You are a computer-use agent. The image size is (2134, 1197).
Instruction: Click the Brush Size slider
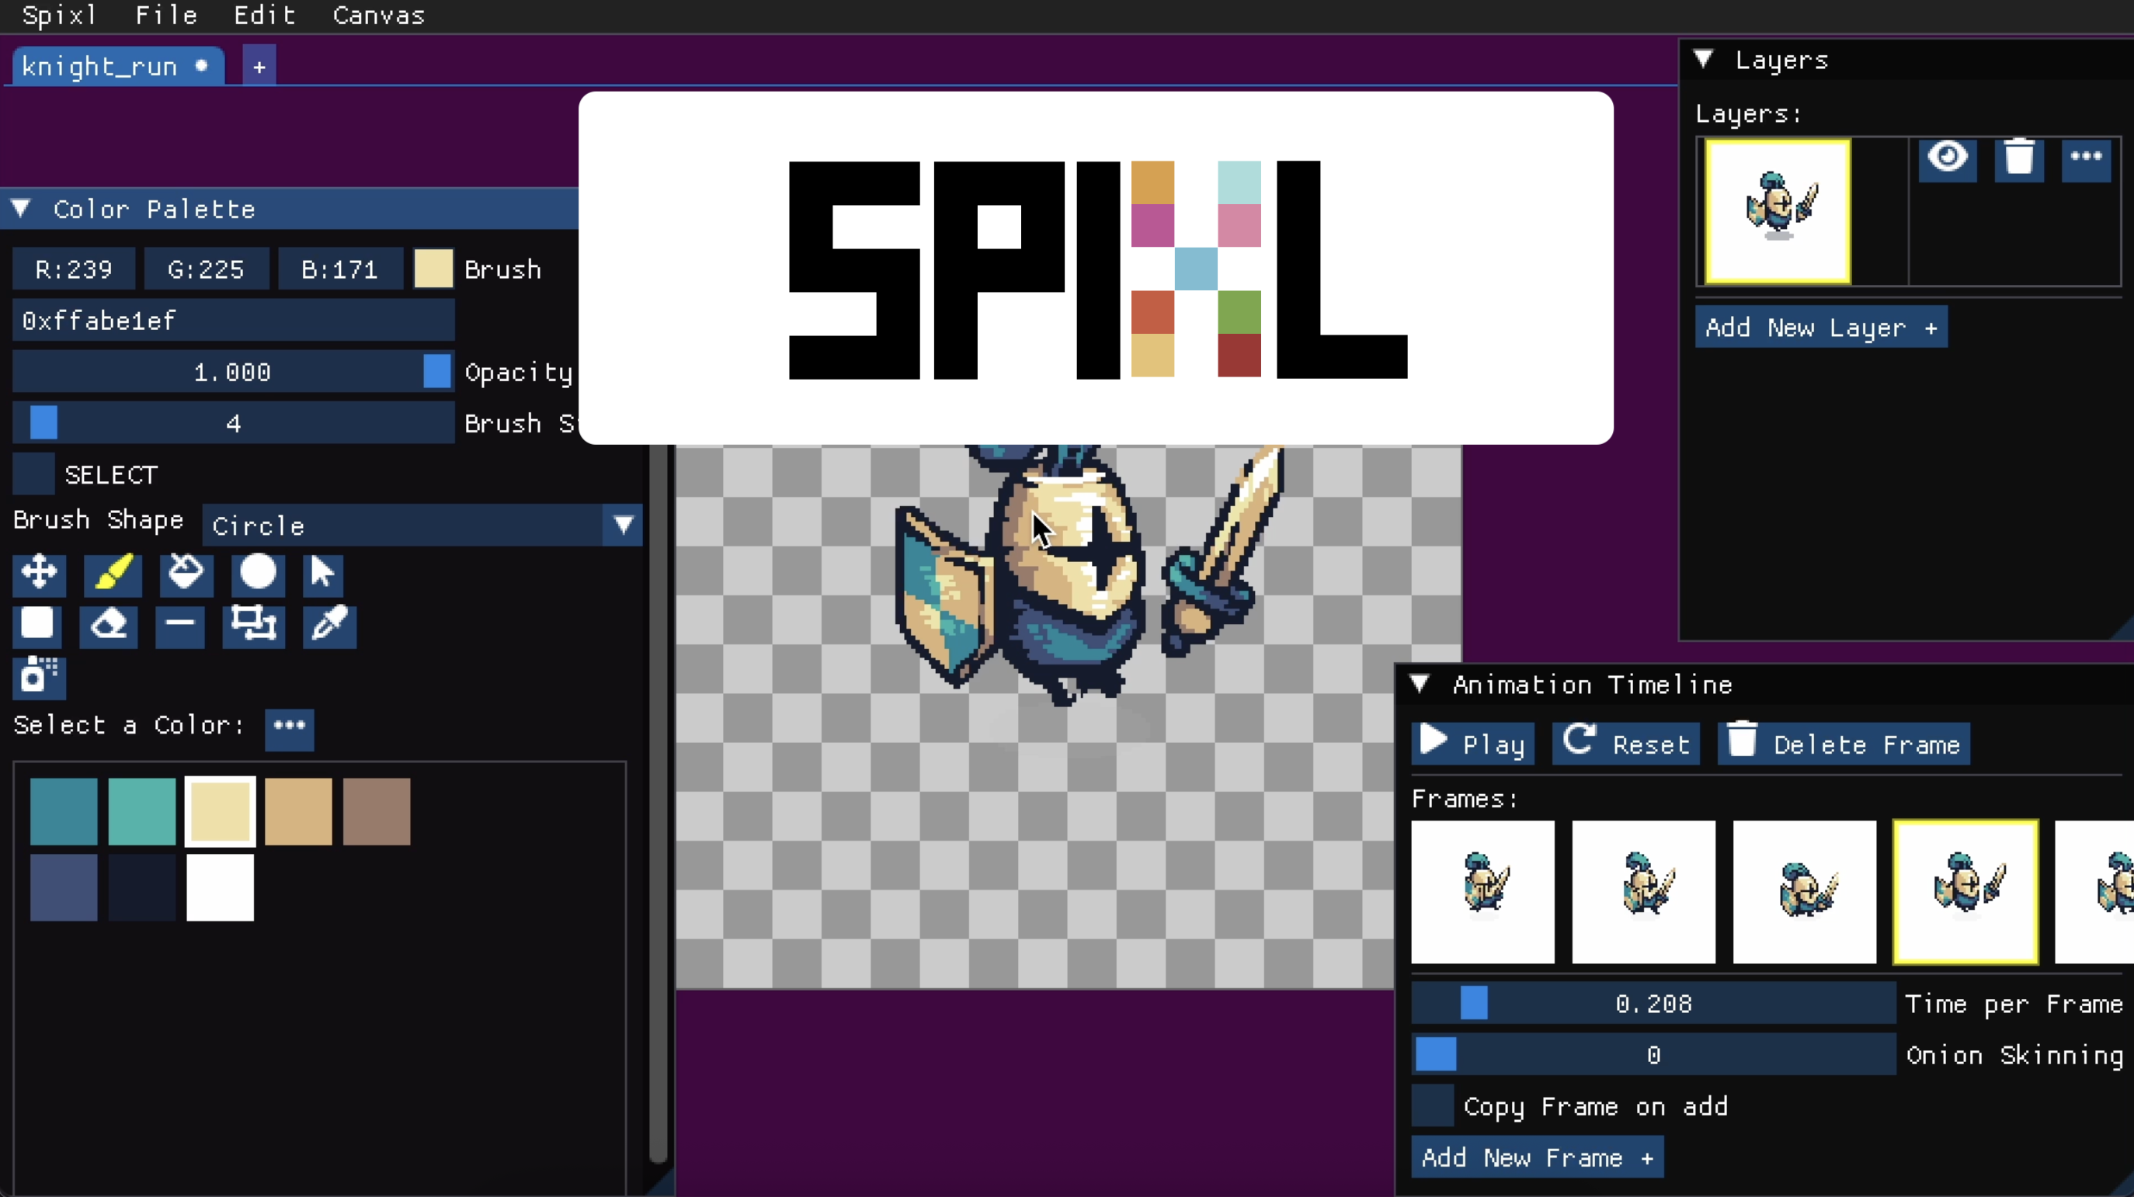click(234, 422)
